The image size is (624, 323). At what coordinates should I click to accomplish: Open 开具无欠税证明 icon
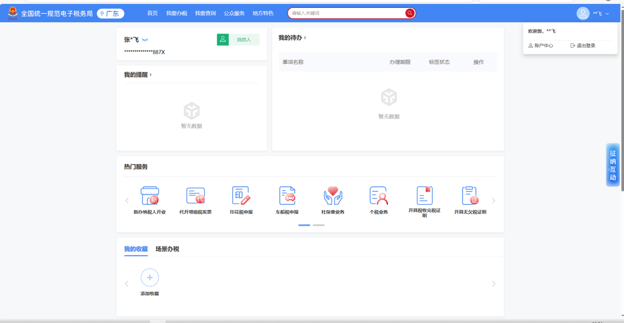click(x=470, y=196)
